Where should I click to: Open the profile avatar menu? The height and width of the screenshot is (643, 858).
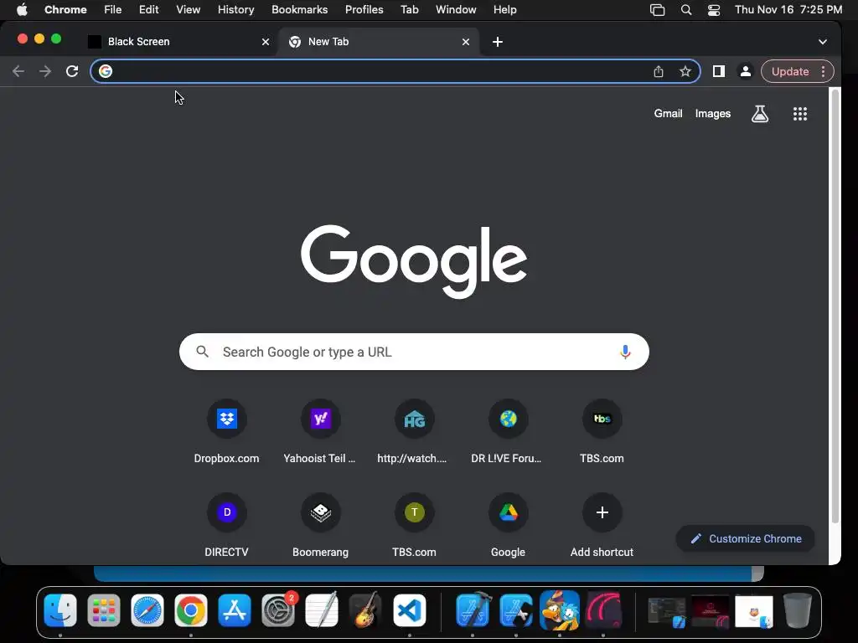[x=745, y=72]
